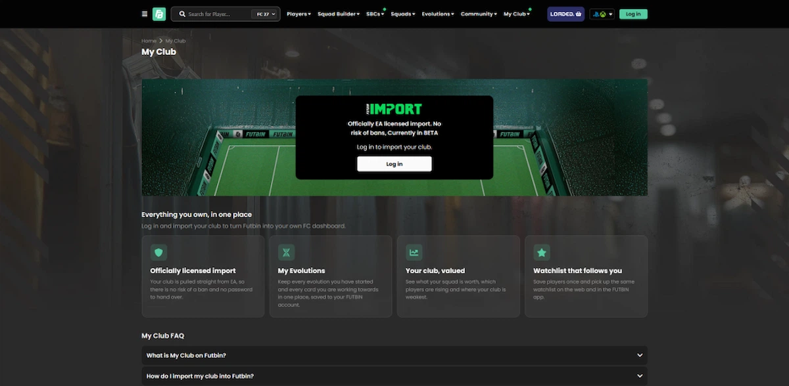Click the white Log in button in banner
This screenshot has width=789, height=386.
tap(394, 164)
